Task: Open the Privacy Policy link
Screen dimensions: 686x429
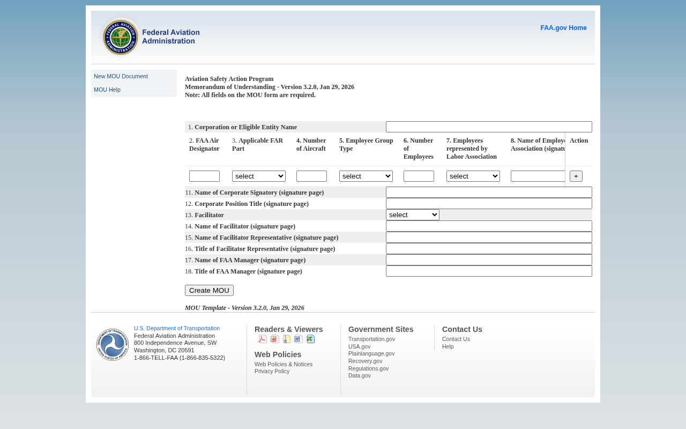Action: point(272,371)
